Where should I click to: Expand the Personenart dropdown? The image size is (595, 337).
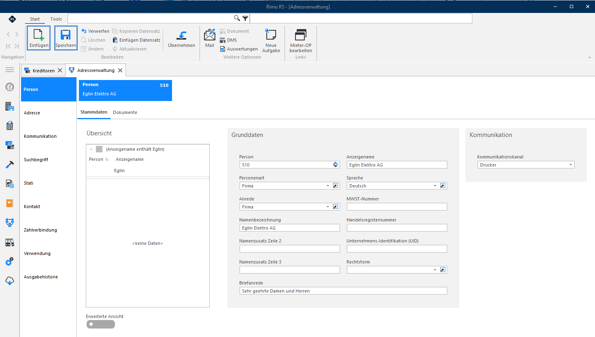[x=328, y=186]
